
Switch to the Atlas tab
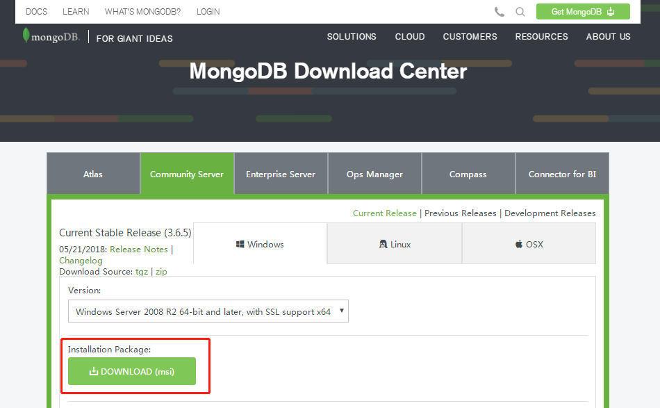pos(93,174)
